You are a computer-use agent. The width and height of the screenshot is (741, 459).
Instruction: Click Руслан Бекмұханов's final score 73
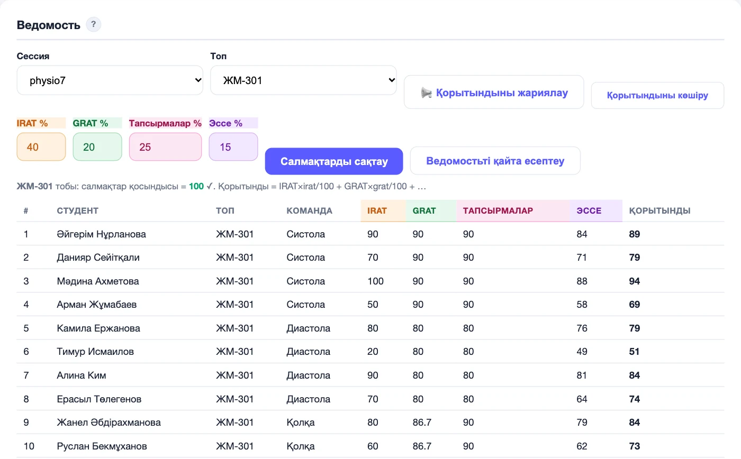point(635,446)
